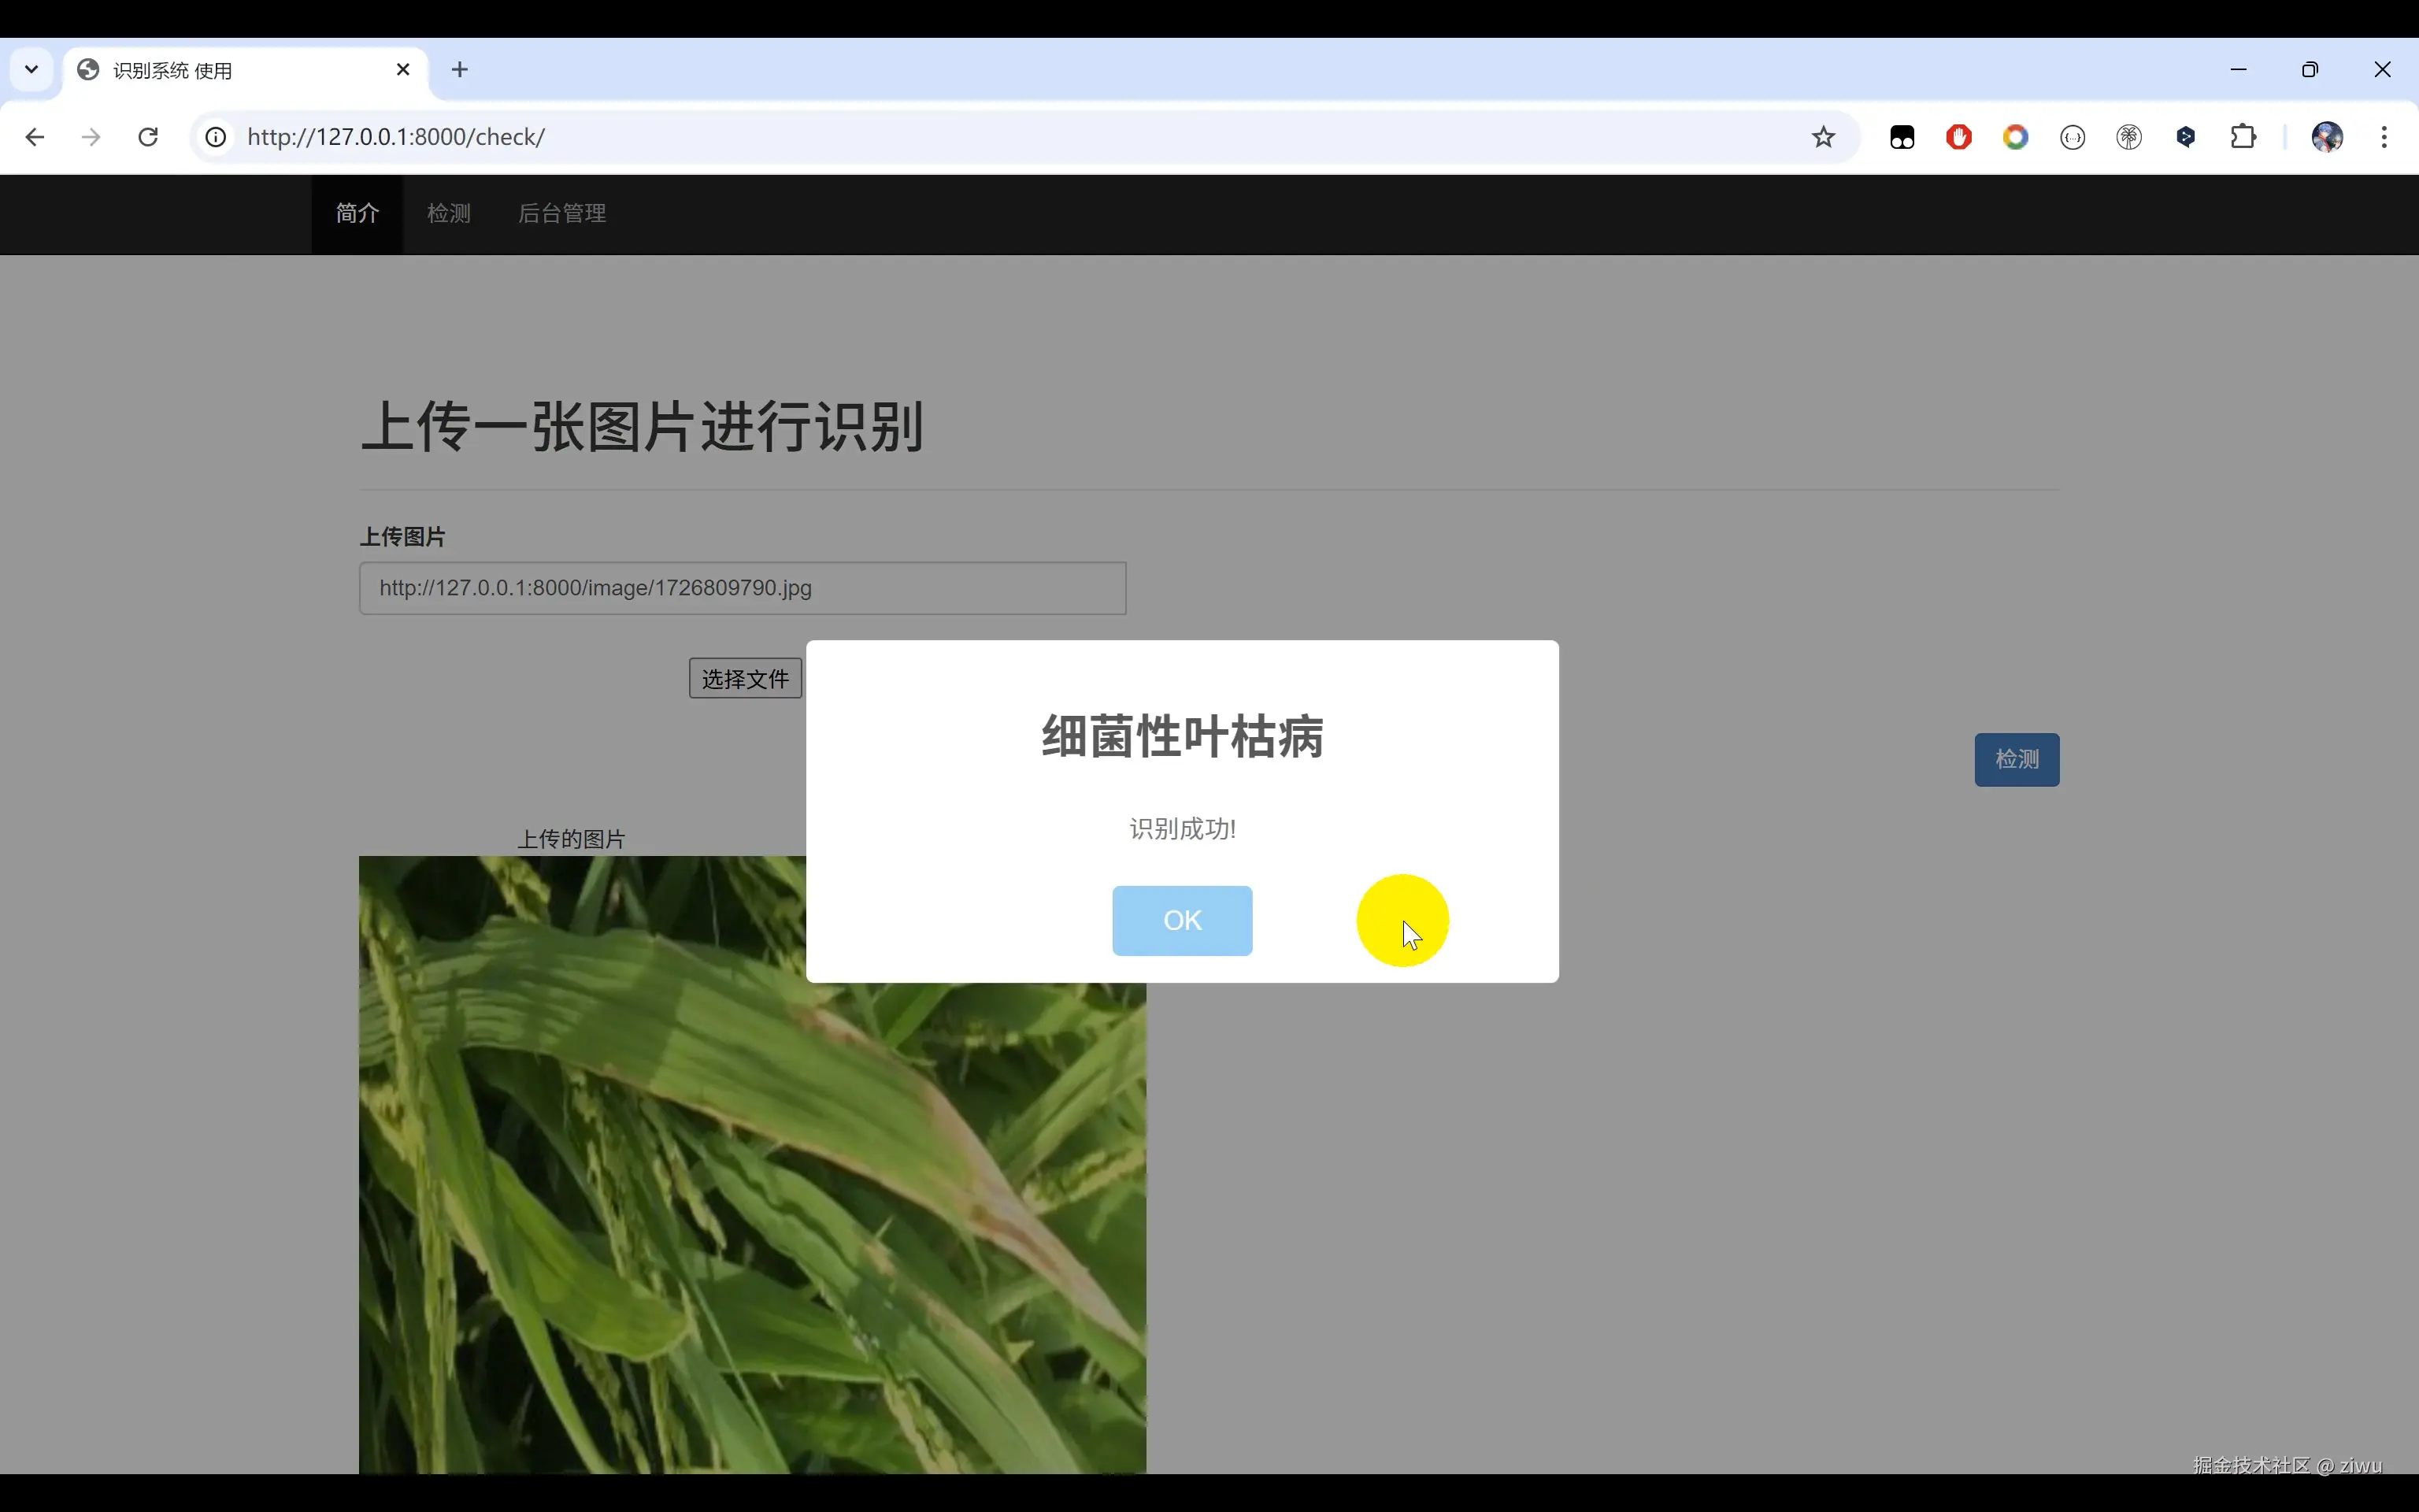Viewport: 2419px width, 1512px height.
Task: Open the 简介 navigation item
Action: pyautogui.click(x=357, y=213)
